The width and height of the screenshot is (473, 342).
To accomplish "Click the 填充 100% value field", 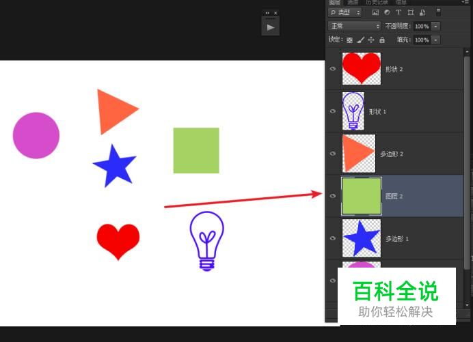I will (x=422, y=40).
